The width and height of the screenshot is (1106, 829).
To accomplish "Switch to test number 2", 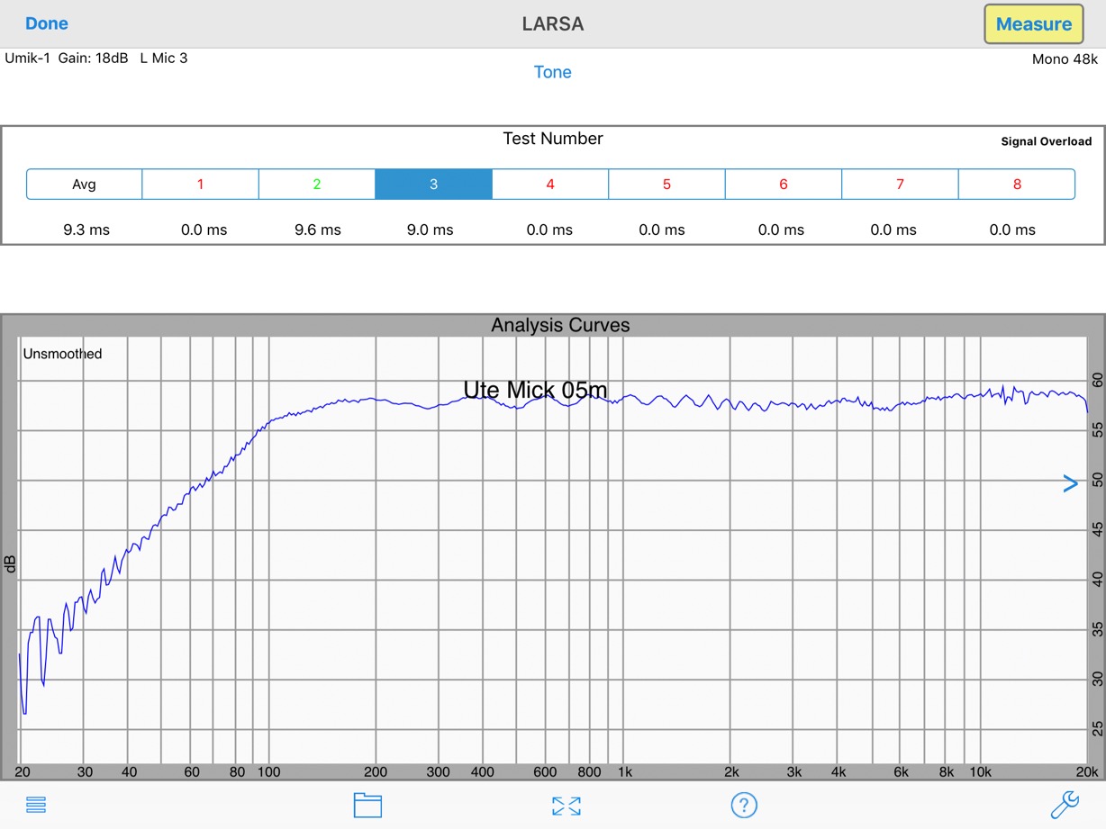I will tap(317, 184).
